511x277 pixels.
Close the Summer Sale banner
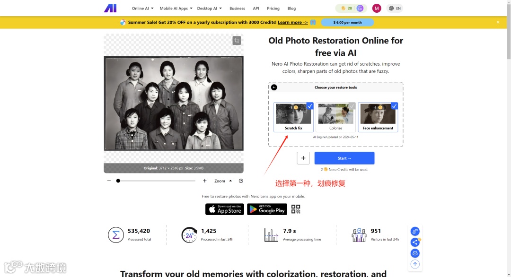click(498, 22)
